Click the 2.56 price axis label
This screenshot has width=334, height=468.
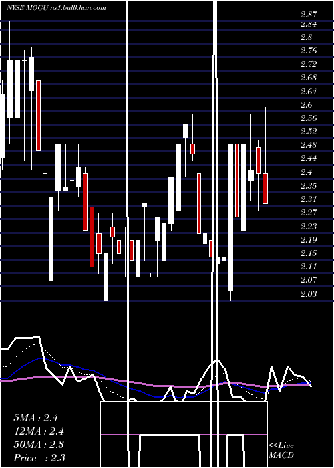pyautogui.click(x=309, y=118)
